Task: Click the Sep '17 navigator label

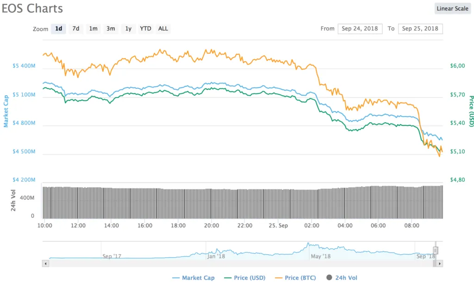Action: coord(112,256)
